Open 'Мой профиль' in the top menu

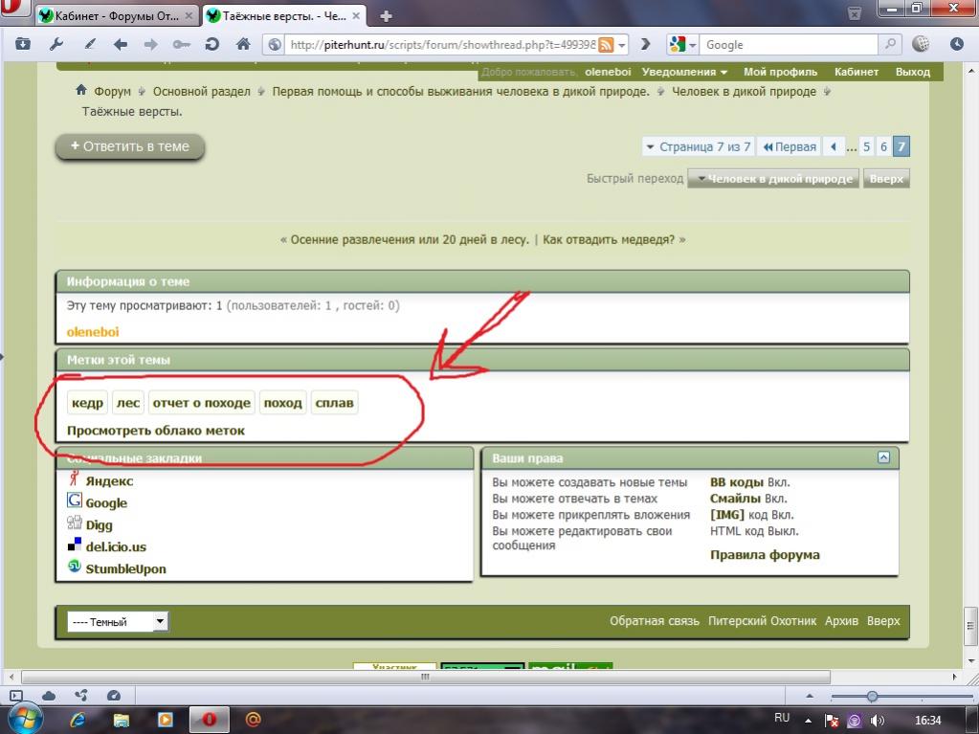click(780, 72)
